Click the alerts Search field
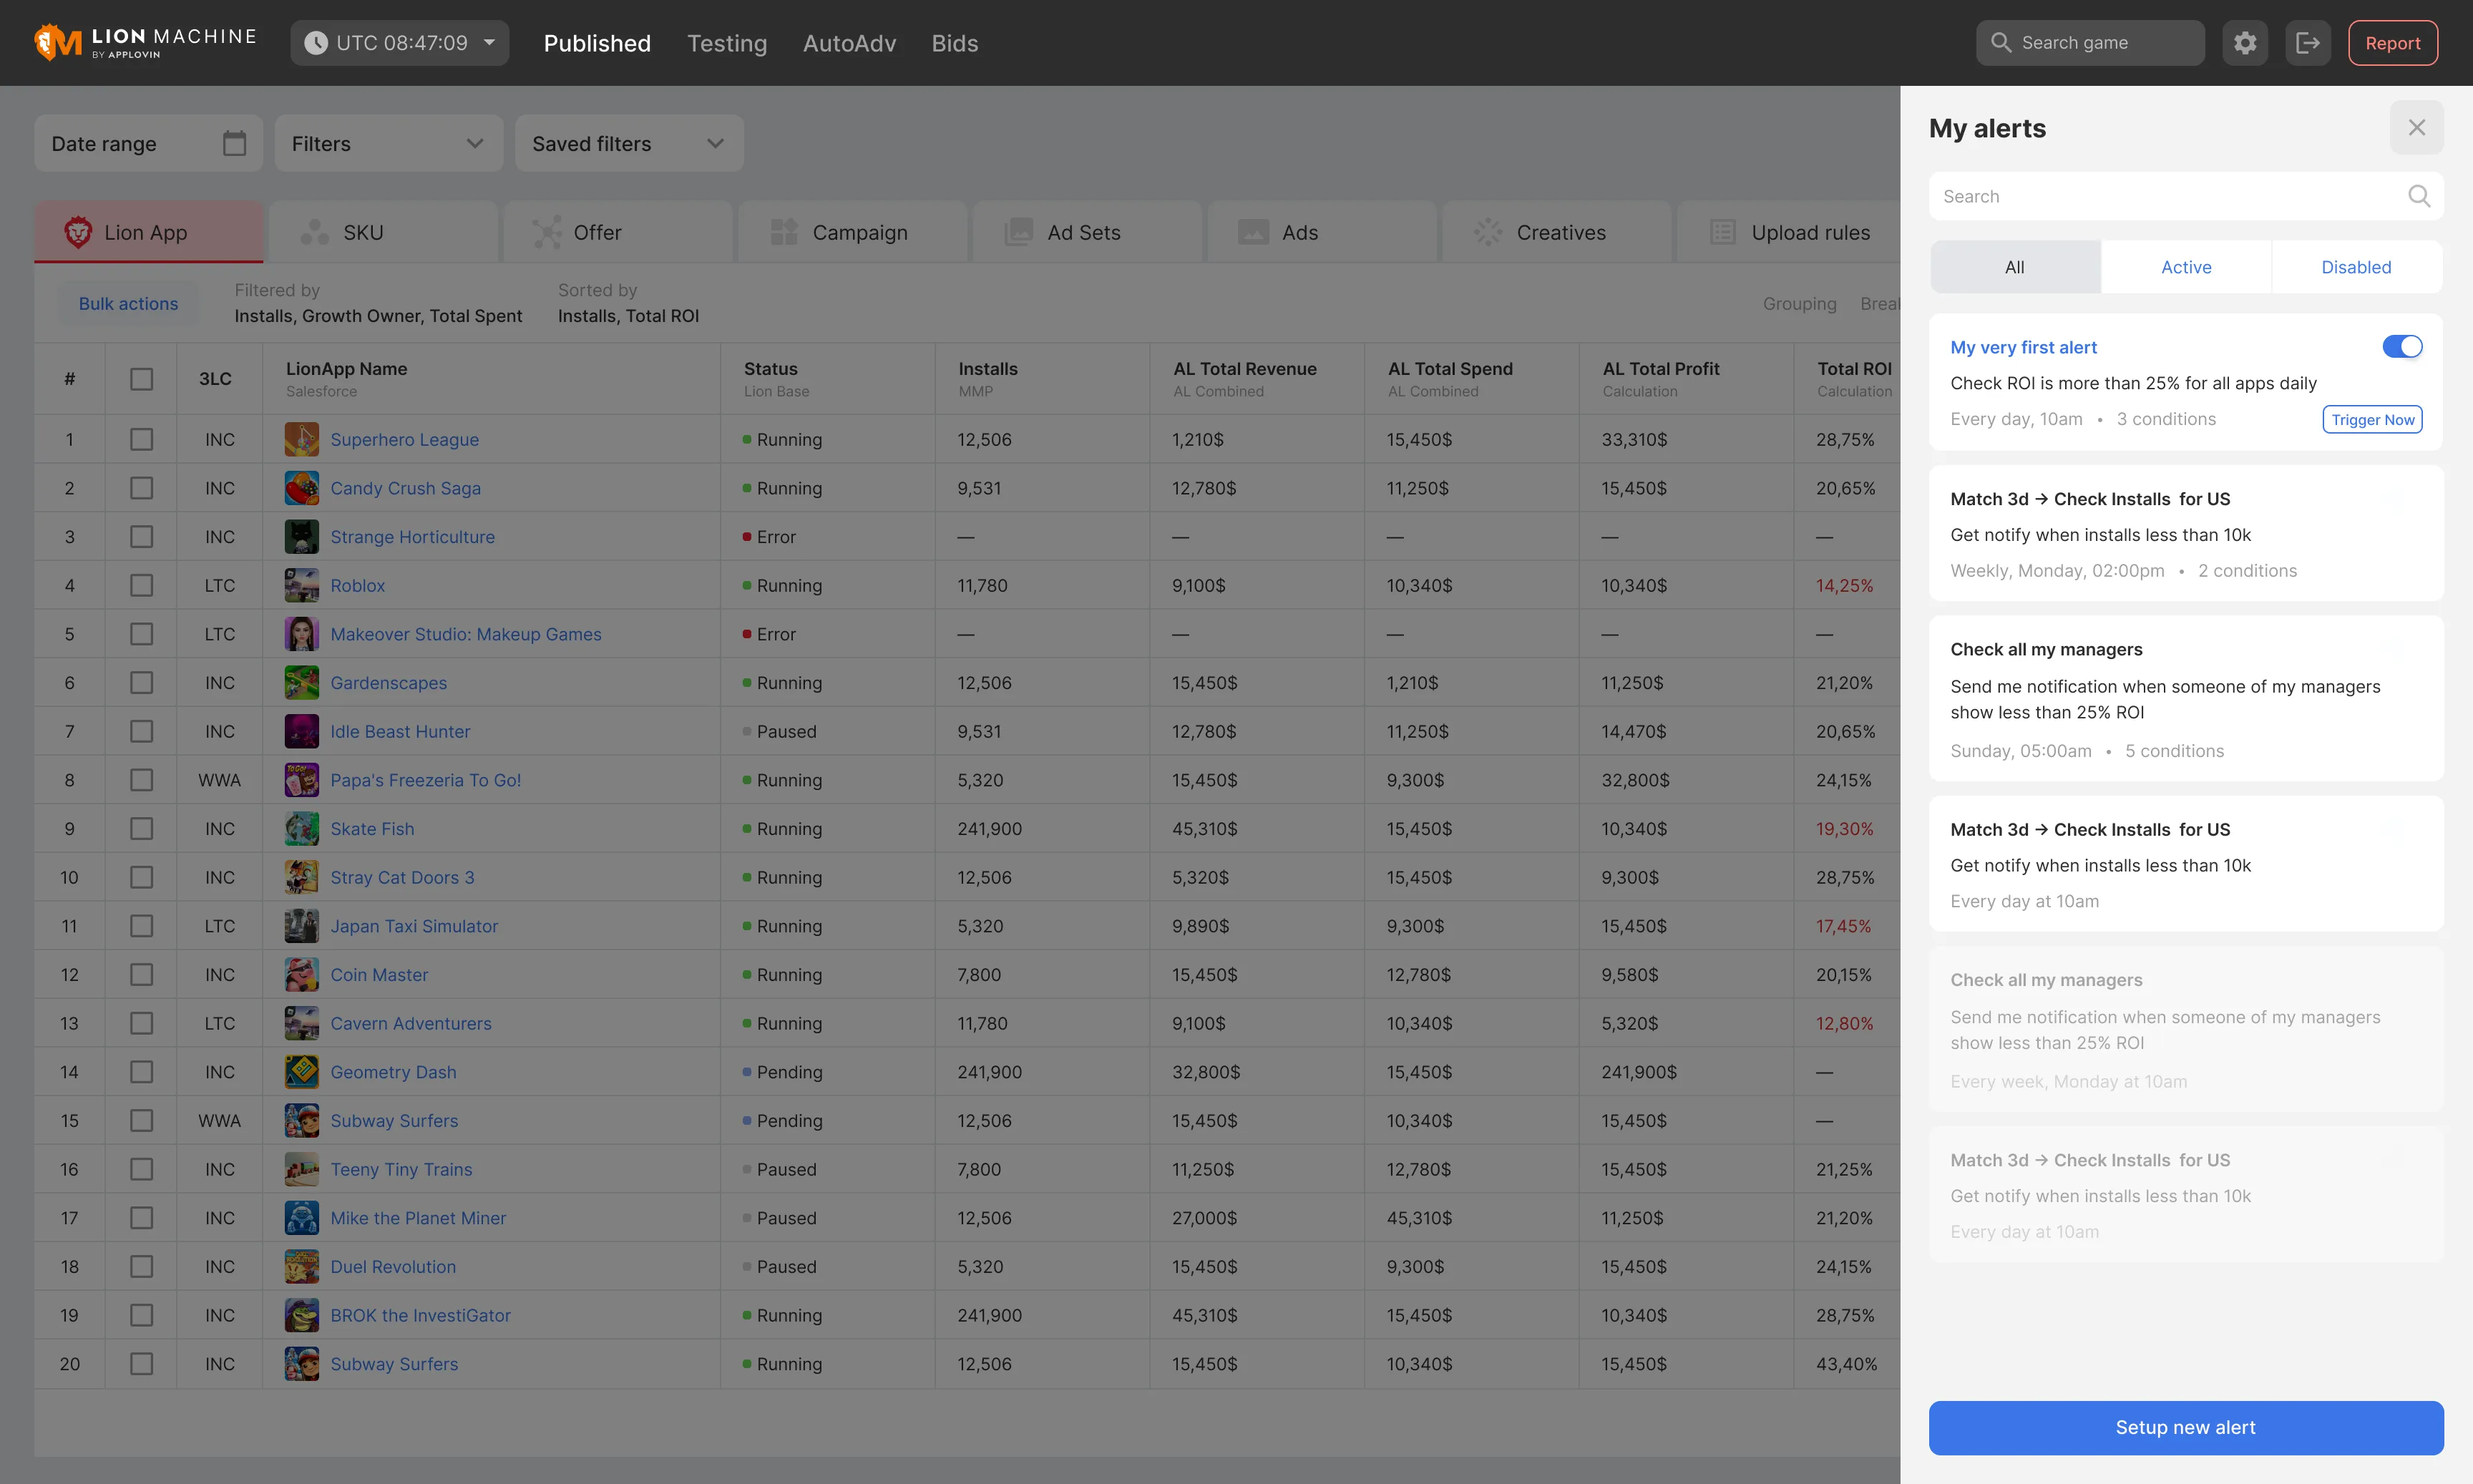Screen dimensions: 2473x1484 click(x=2186, y=196)
